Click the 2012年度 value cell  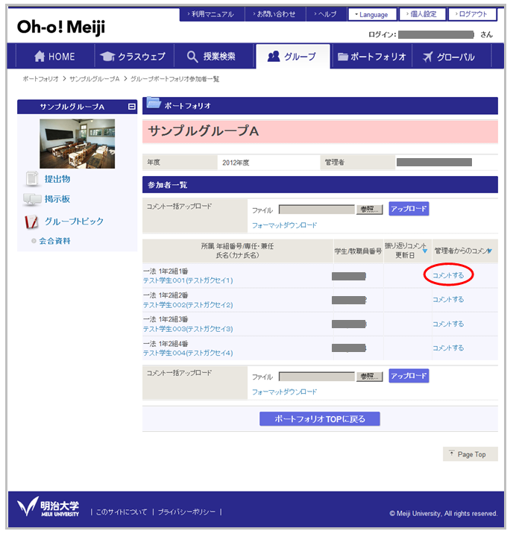click(x=268, y=163)
